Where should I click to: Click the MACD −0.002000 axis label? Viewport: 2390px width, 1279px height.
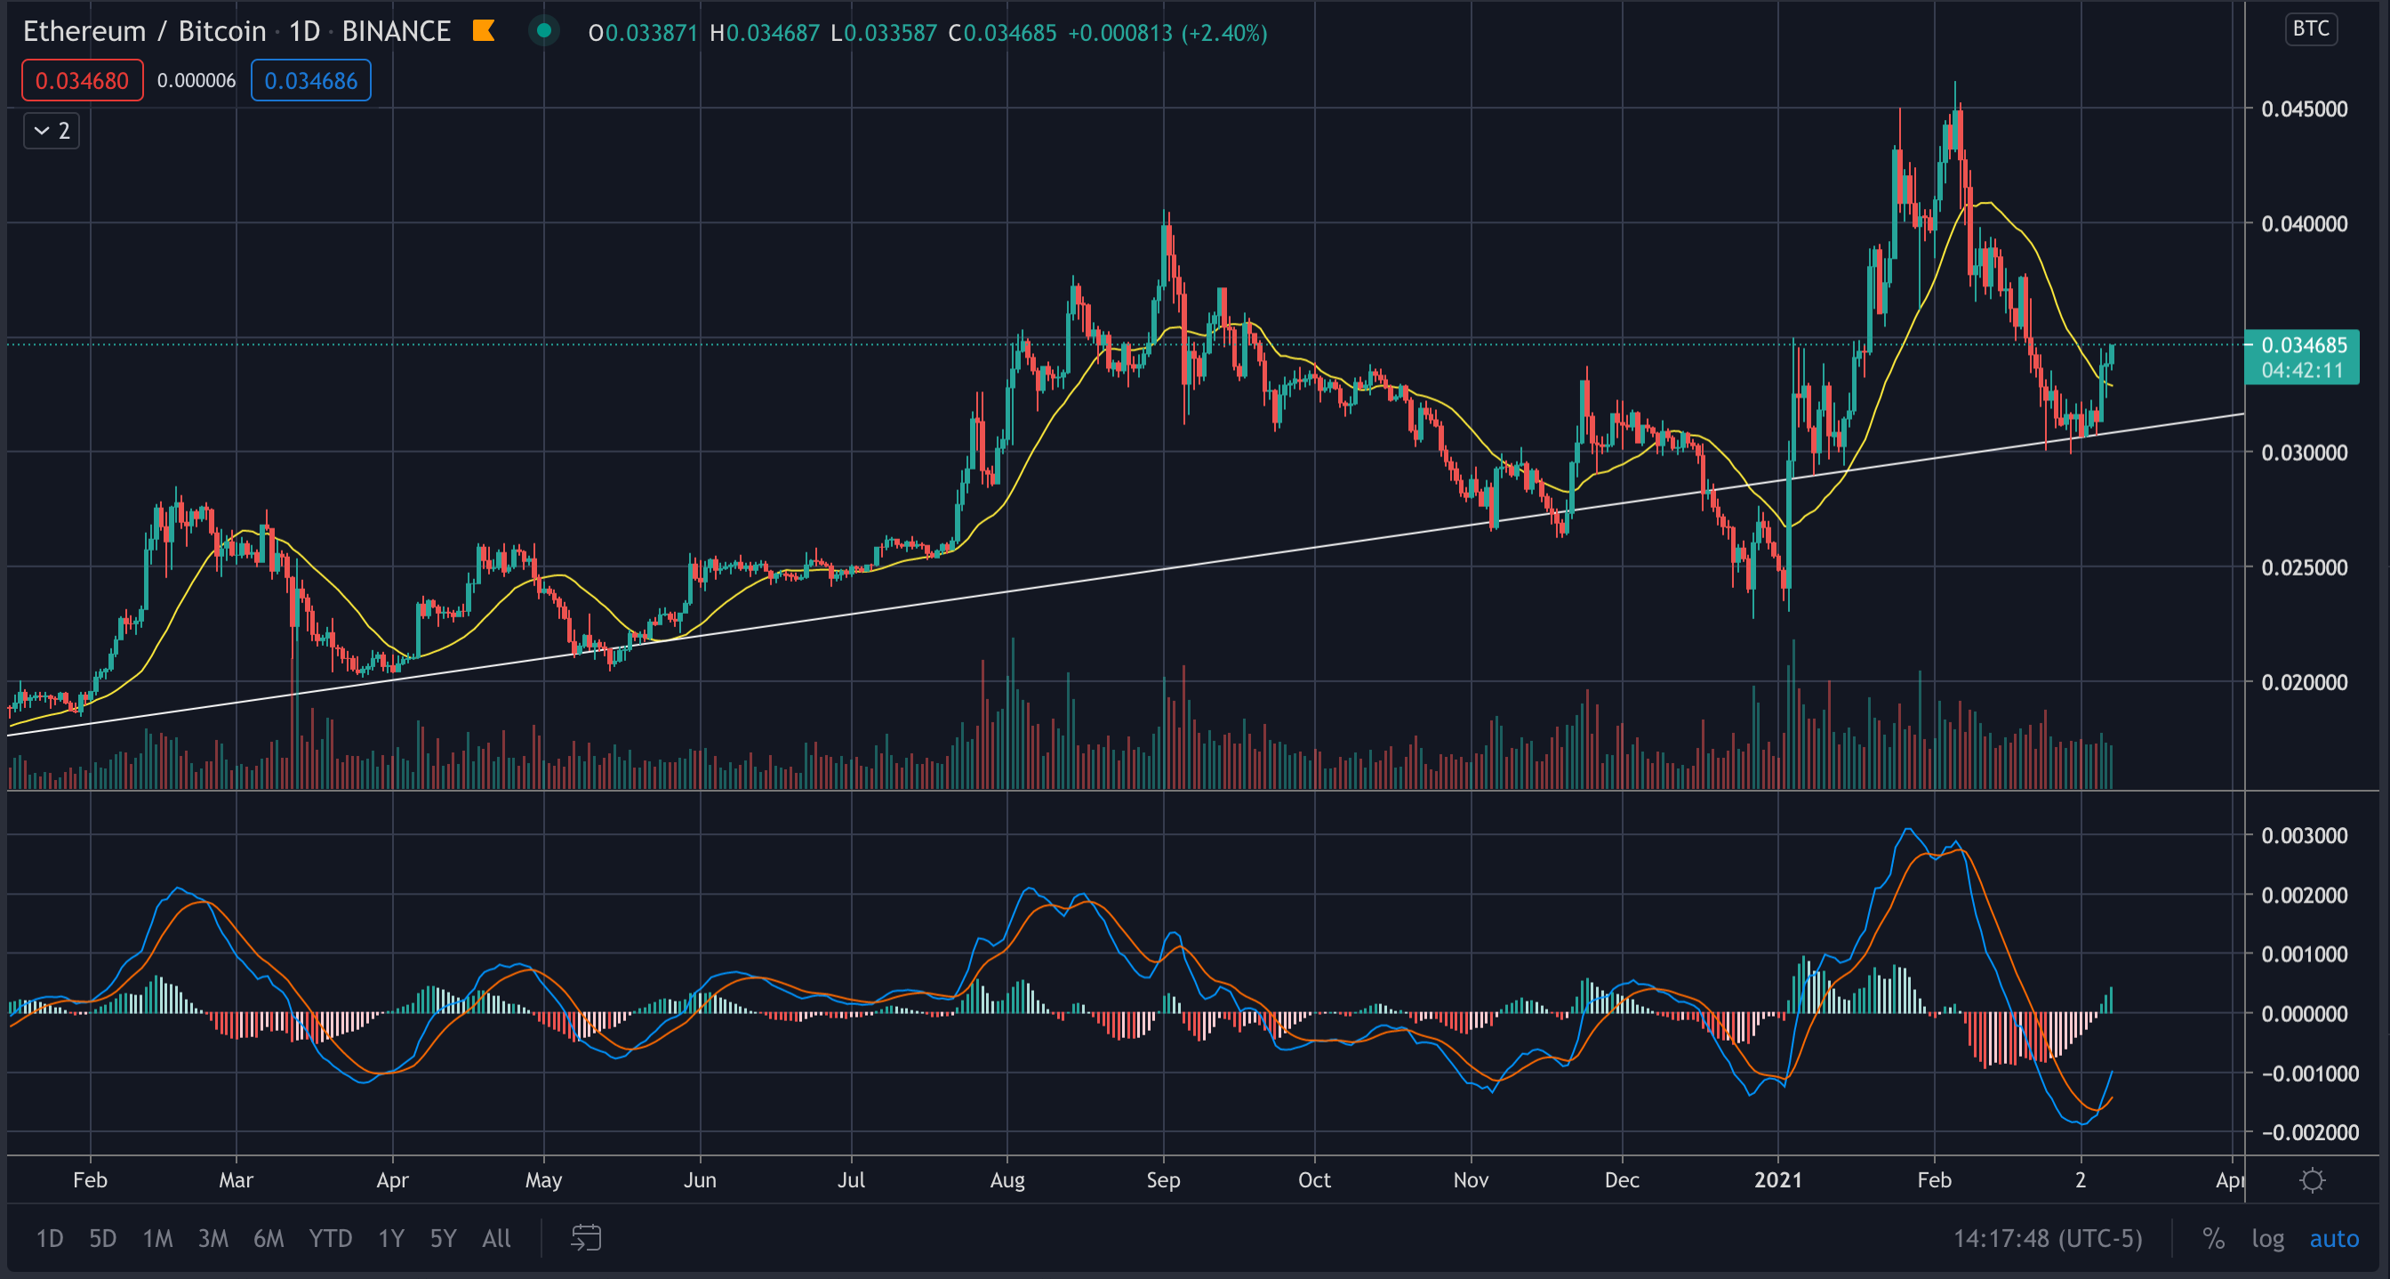[x=2308, y=1132]
